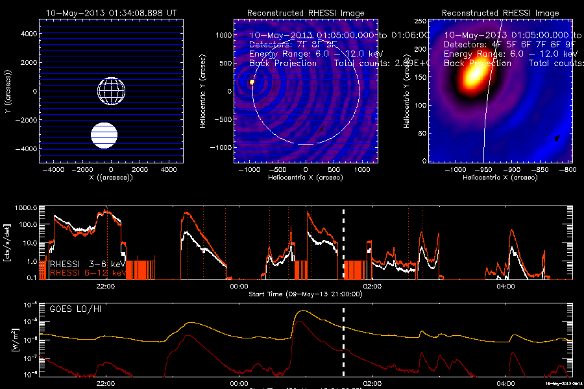Click the "RHESSI 3-6 keV" legend label

pos(88,264)
